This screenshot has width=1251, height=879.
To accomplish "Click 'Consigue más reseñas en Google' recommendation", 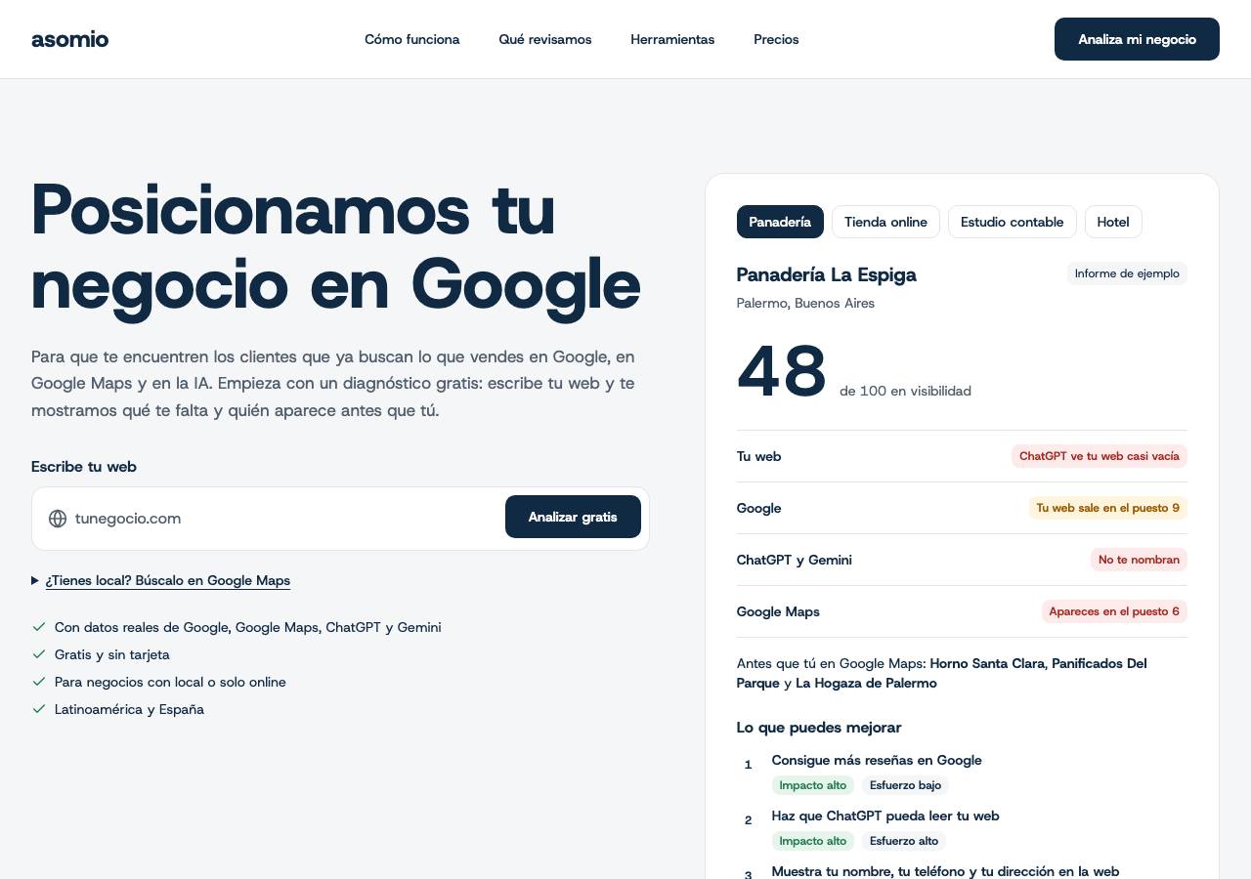I will [x=877, y=760].
